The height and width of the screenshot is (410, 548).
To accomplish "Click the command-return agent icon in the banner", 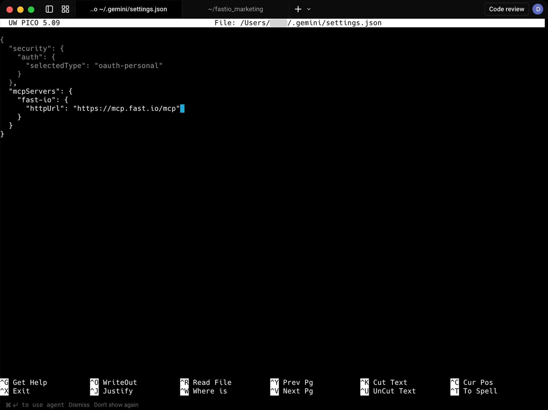I will (11, 405).
